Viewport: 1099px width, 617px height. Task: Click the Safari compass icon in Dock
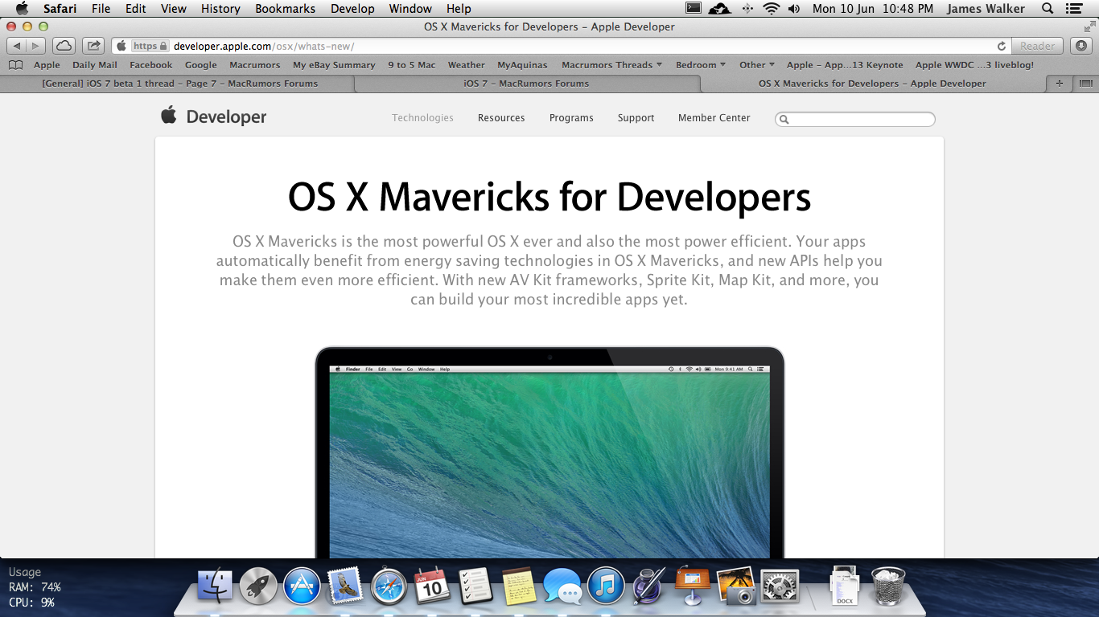coord(389,586)
